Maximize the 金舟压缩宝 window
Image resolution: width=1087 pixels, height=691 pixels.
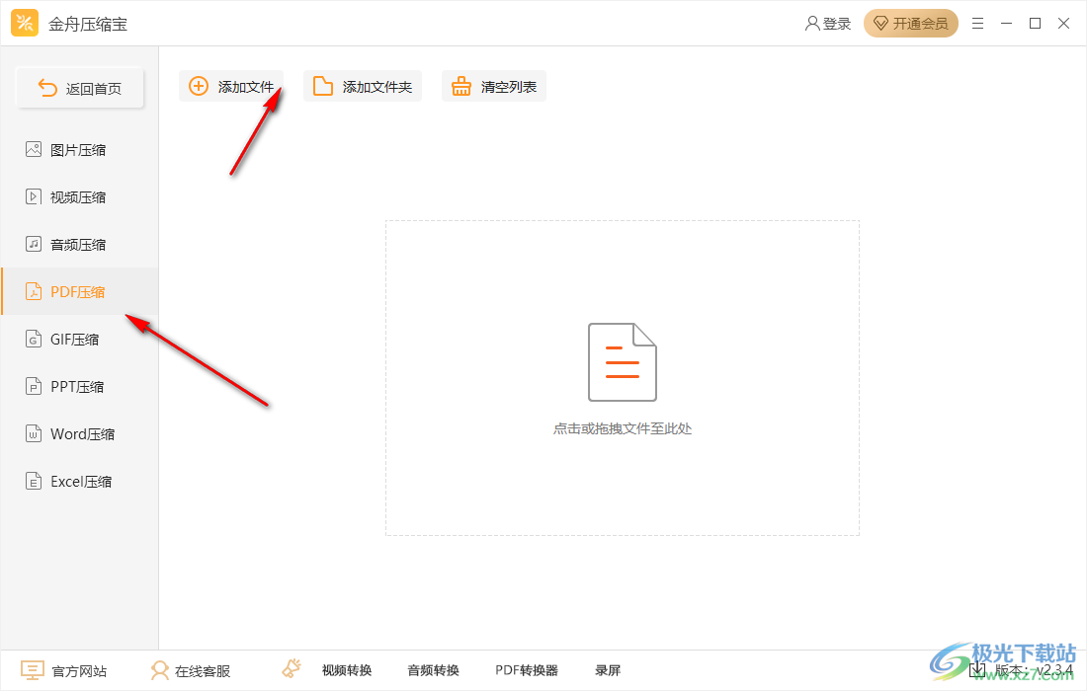pos(1035,24)
